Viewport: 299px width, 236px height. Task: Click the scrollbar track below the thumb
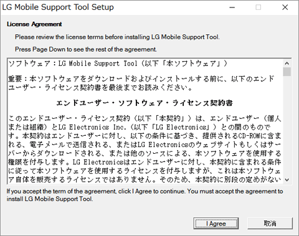pyautogui.click(x=287, y=126)
